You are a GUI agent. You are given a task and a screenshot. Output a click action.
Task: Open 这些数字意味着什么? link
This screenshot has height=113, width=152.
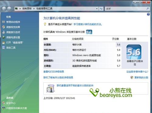pyautogui.click(x=137, y=72)
